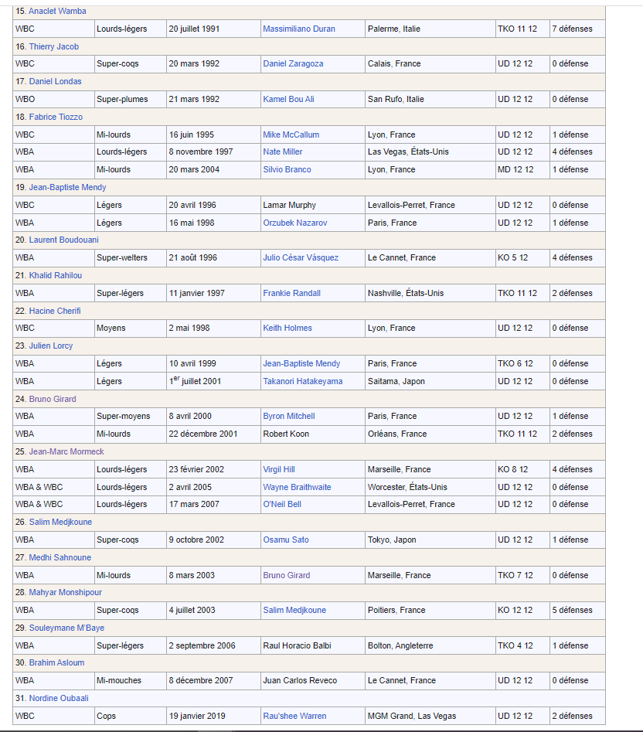Open the Orzubek Nazarov link
This screenshot has width=643, height=732.
point(294,223)
